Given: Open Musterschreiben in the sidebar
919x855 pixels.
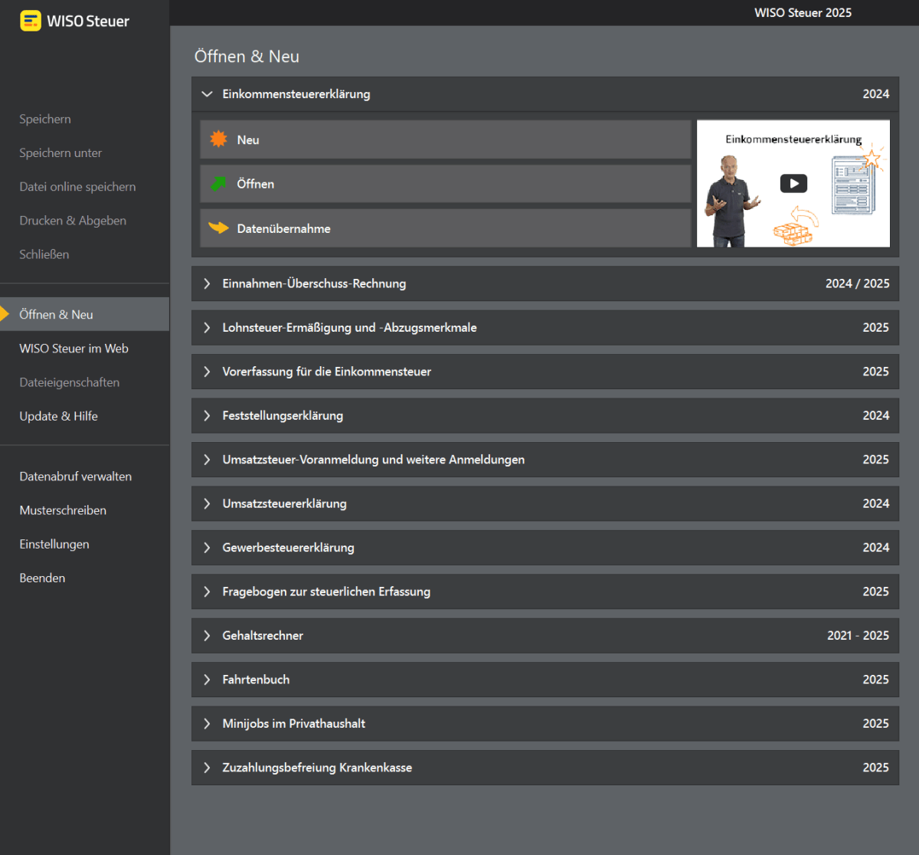Looking at the screenshot, I should tap(63, 510).
